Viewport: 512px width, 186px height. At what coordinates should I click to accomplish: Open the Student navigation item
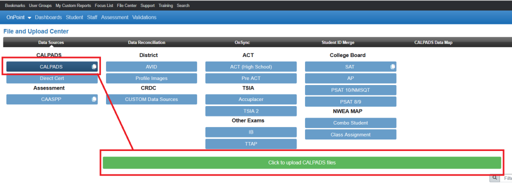(74, 17)
